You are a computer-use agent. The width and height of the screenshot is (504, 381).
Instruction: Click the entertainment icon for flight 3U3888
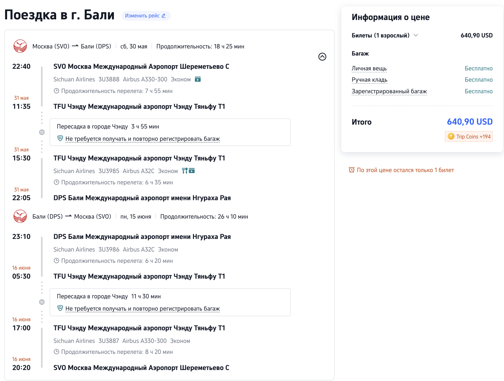click(x=198, y=79)
